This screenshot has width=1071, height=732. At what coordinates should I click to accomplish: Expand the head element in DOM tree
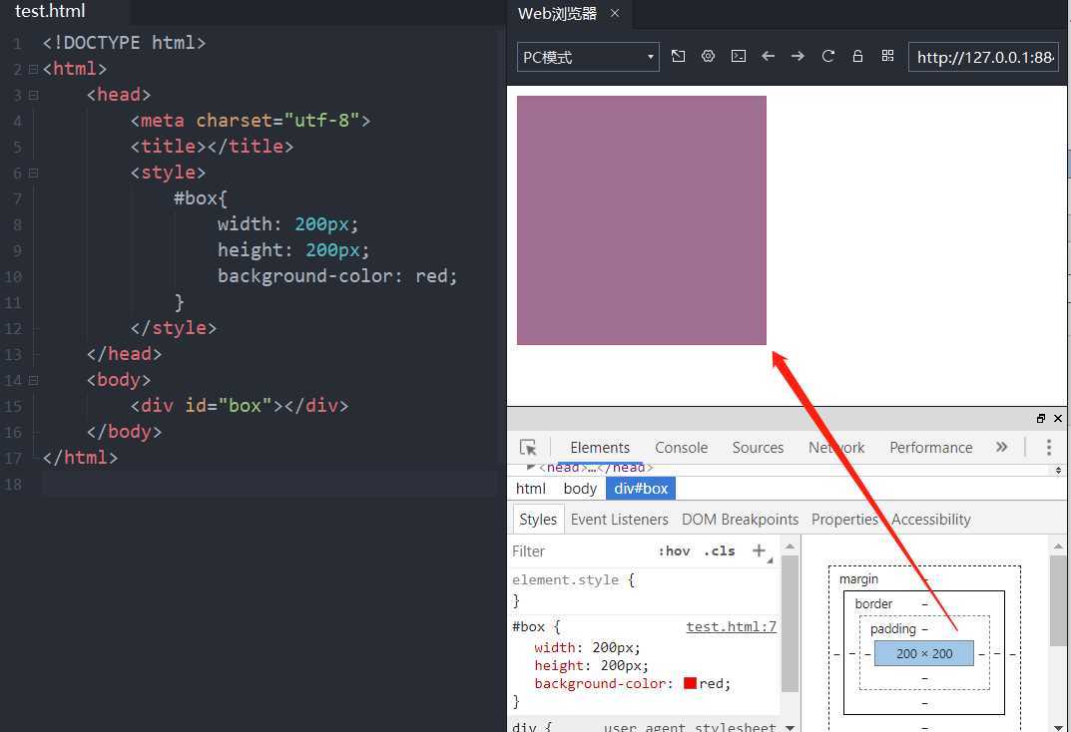click(531, 468)
